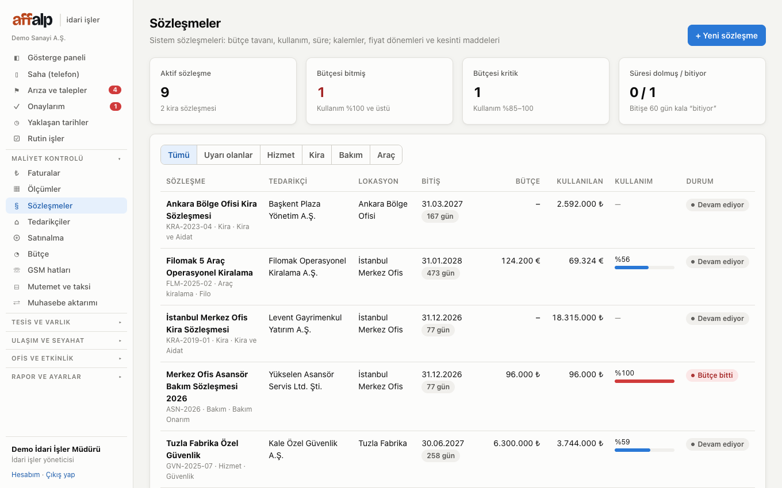
Task: Collapse the Maliyet Kontrolü section
Action: pos(67,158)
